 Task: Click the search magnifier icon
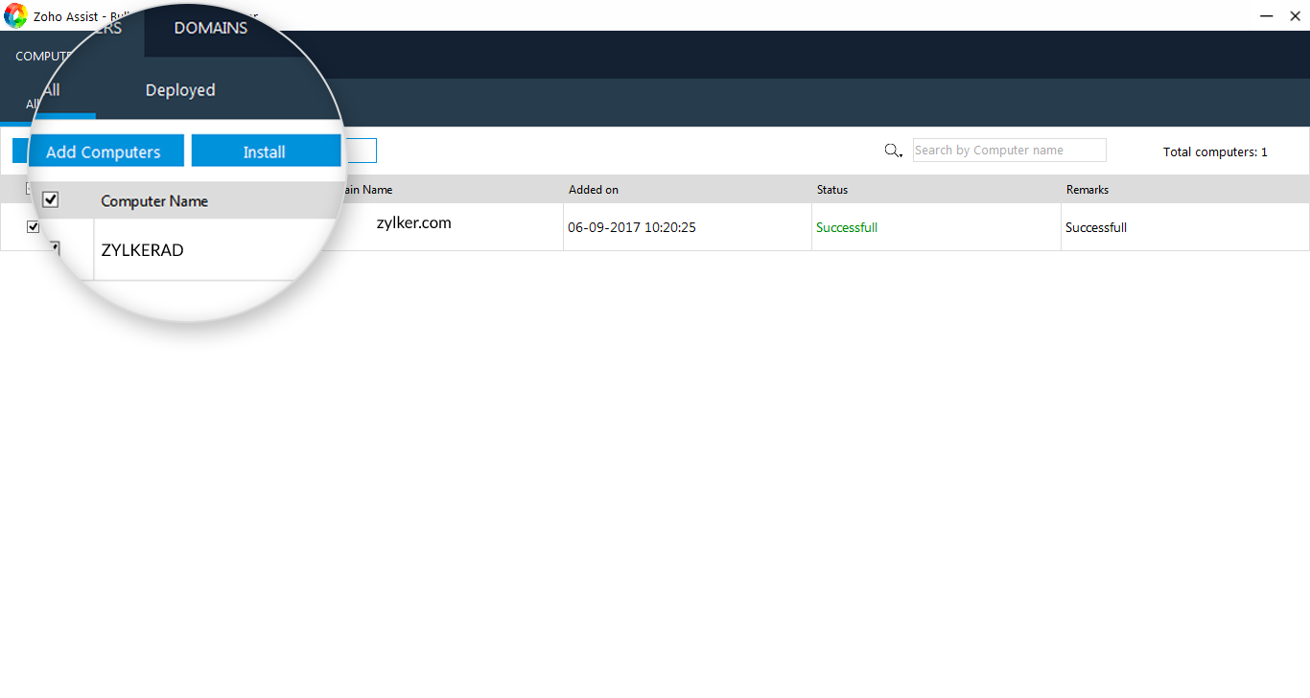[893, 151]
